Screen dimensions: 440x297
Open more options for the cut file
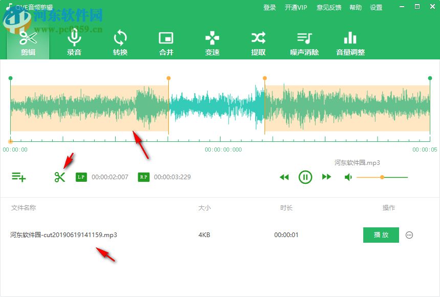pos(409,235)
